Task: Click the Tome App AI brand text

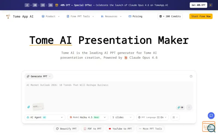Action: click(23, 17)
